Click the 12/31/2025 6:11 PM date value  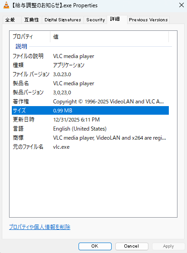[x=76, y=120]
